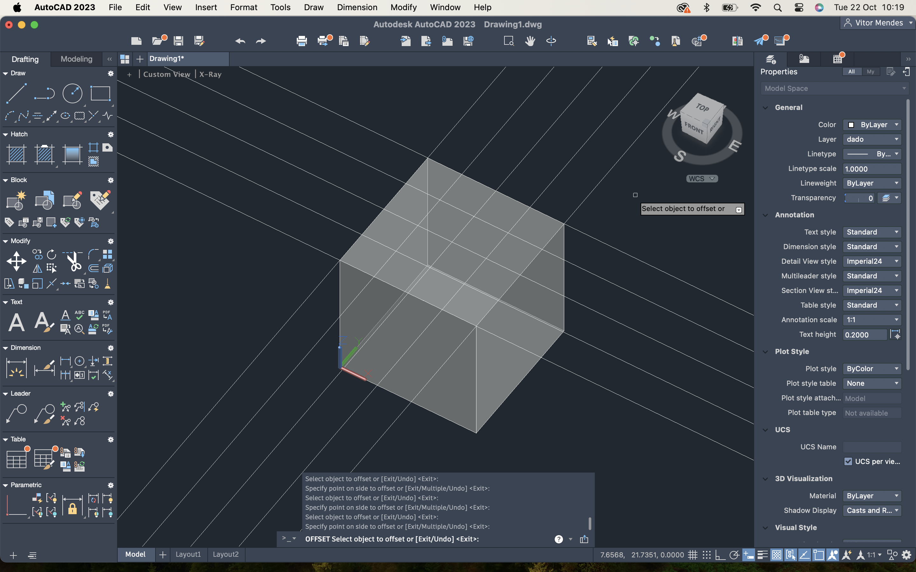Image resolution: width=916 pixels, height=572 pixels.
Task: Click the Array tool in Modify
Action: [108, 254]
